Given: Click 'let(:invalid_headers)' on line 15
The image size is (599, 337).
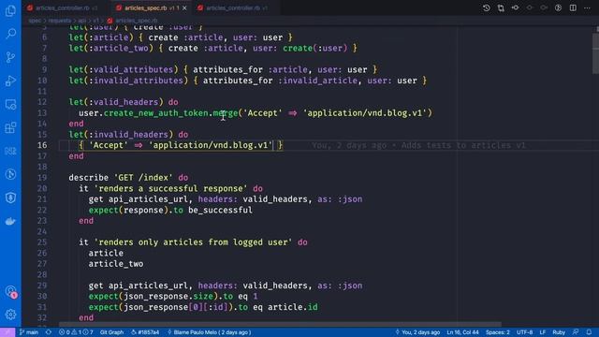Looking at the screenshot, I should click(121, 135).
